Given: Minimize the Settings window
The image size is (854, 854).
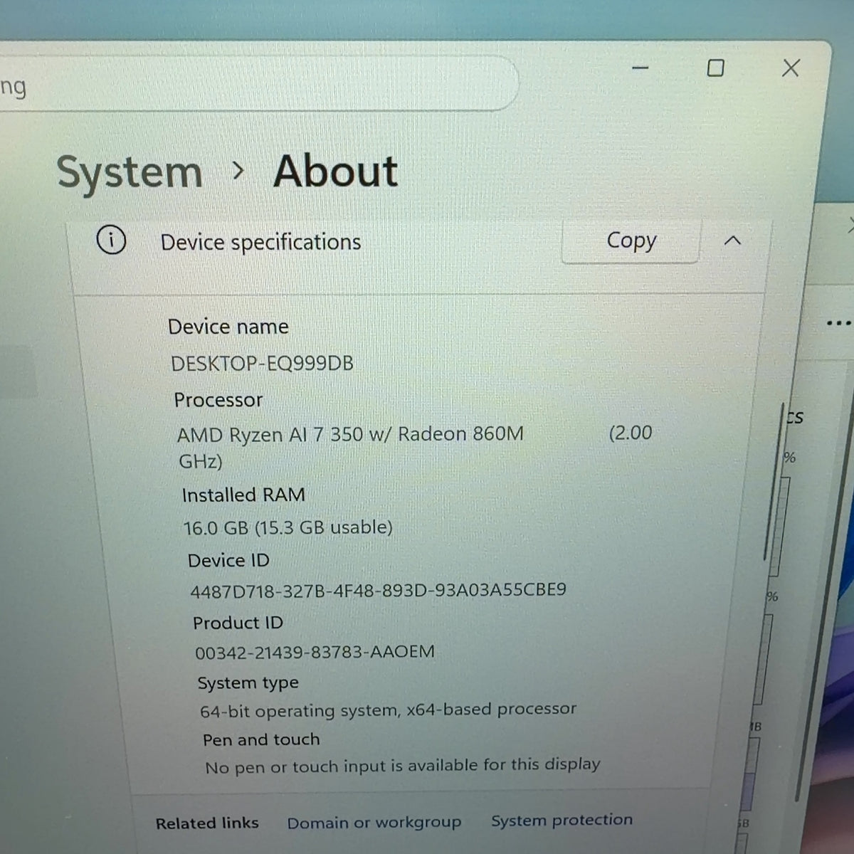Looking at the screenshot, I should pyautogui.click(x=640, y=68).
